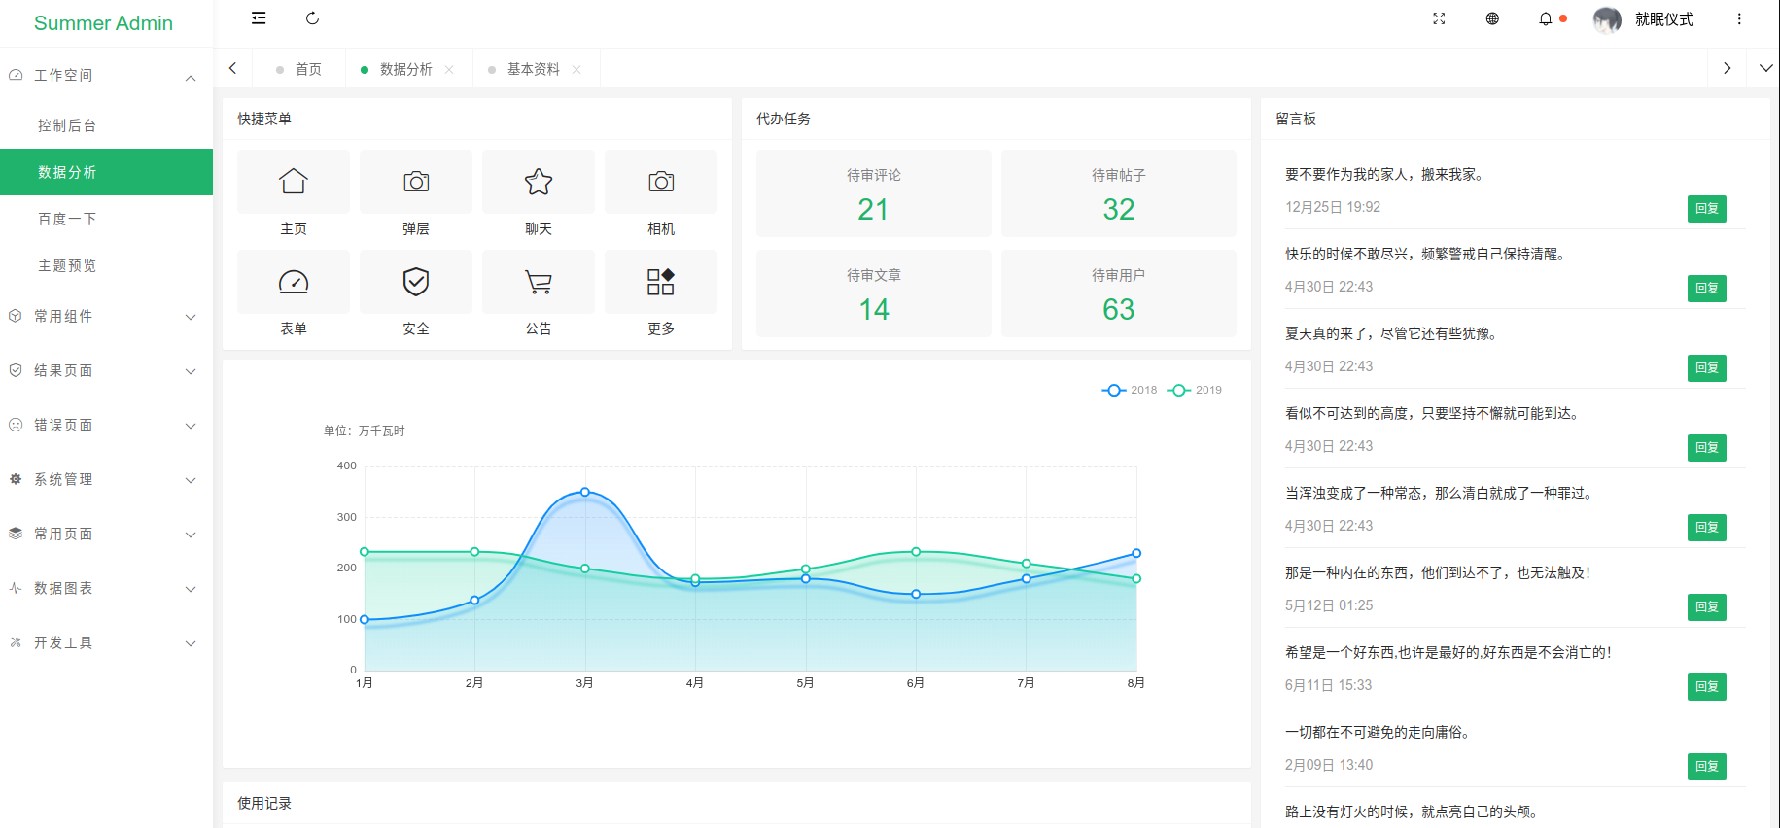Image resolution: width=1780 pixels, height=828 pixels.
Task: Reply to message 快乐的时候不敢尽兴
Action: tap(1706, 289)
